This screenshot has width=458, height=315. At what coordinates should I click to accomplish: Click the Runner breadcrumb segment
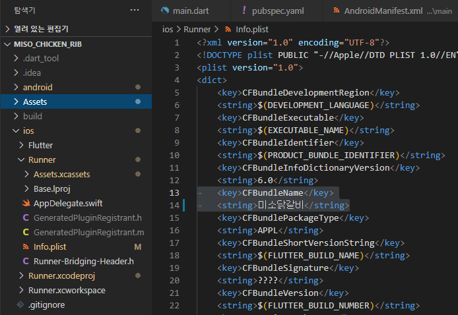(x=197, y=30)
